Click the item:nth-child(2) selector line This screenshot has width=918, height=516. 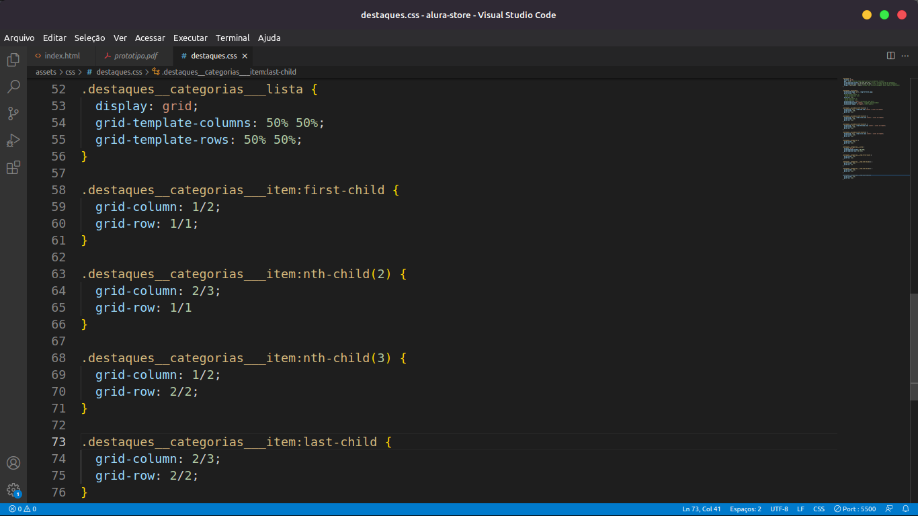click(x=244, y=274)
